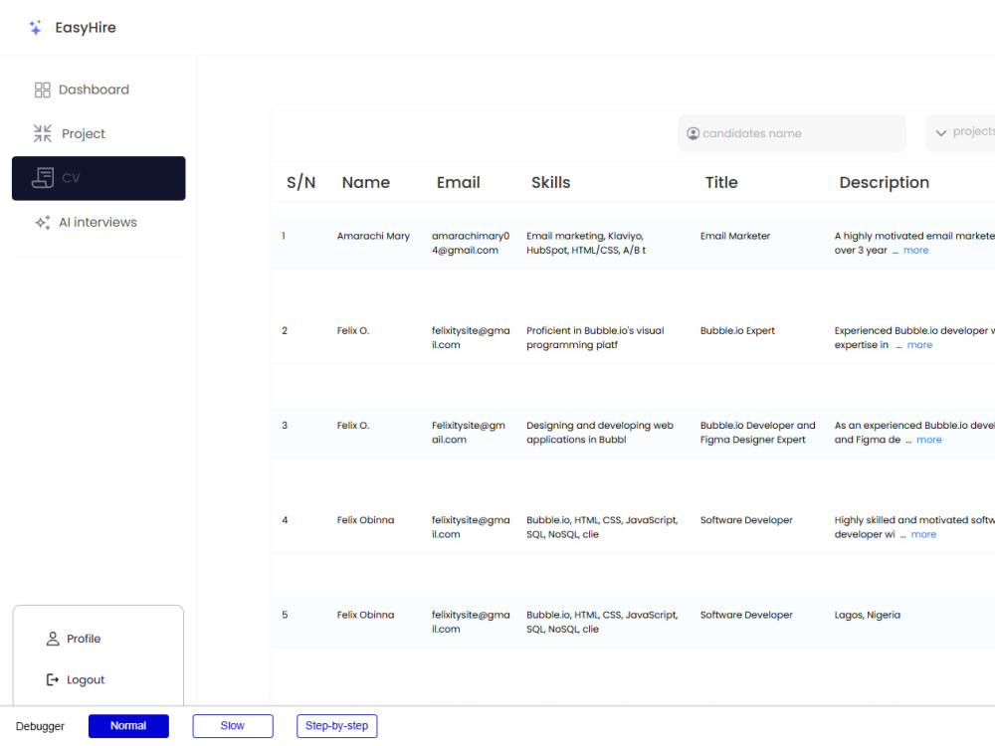The width and height of the screenshot is (995, 746).
Task: Click Felix Obinna name in row 4
Action: point(365,520)
